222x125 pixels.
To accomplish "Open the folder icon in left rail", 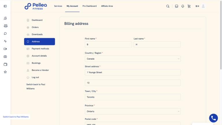I will [x=5, y=64].
